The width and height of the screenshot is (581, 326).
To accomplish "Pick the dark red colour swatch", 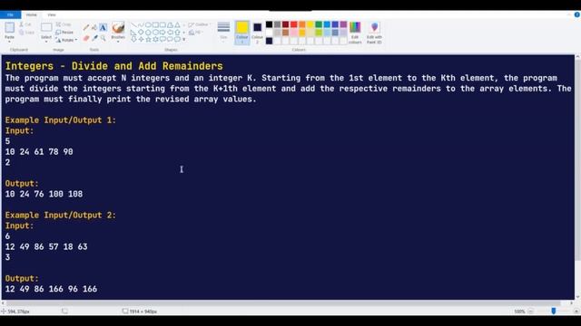I will click(x=285, y=24).
